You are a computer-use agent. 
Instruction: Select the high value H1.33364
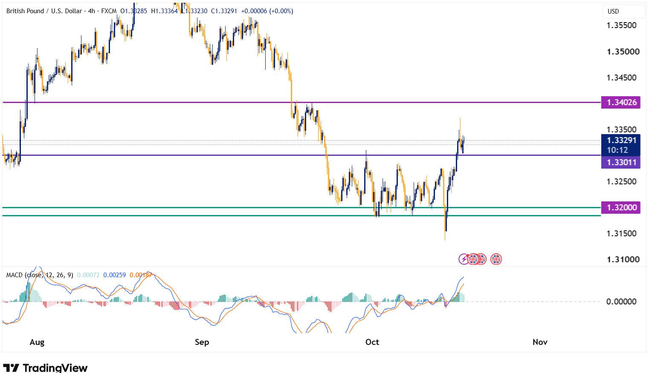point(164,11)
